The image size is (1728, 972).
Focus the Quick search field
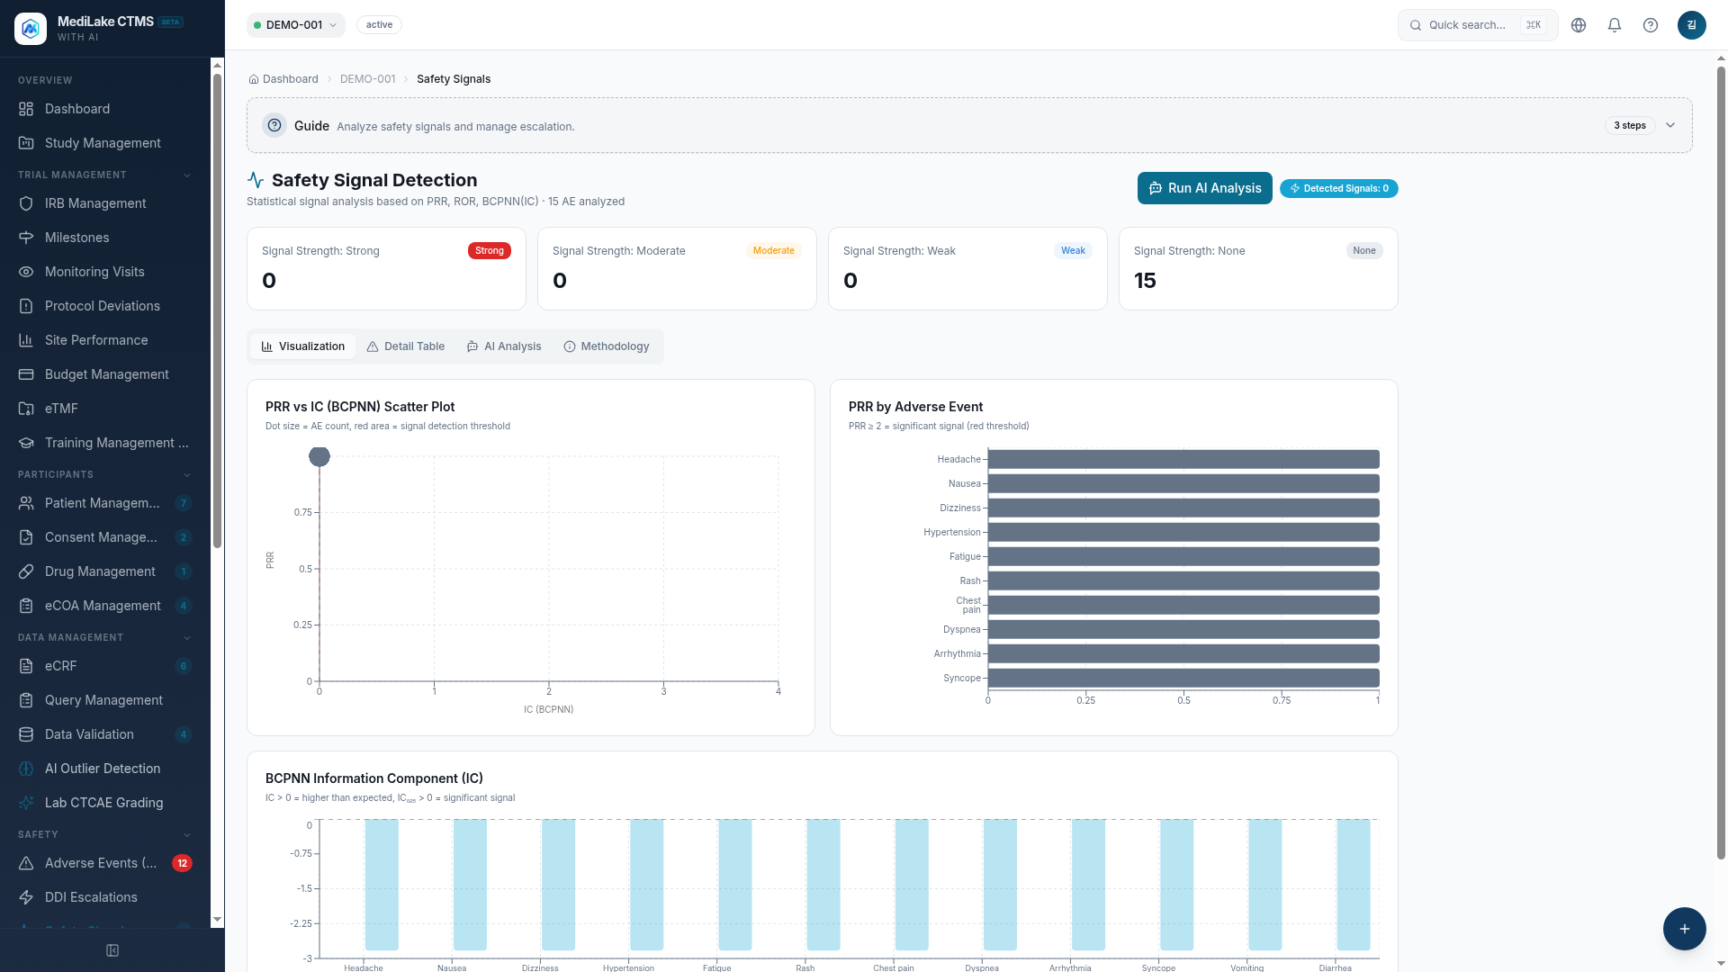(1478, 25)
